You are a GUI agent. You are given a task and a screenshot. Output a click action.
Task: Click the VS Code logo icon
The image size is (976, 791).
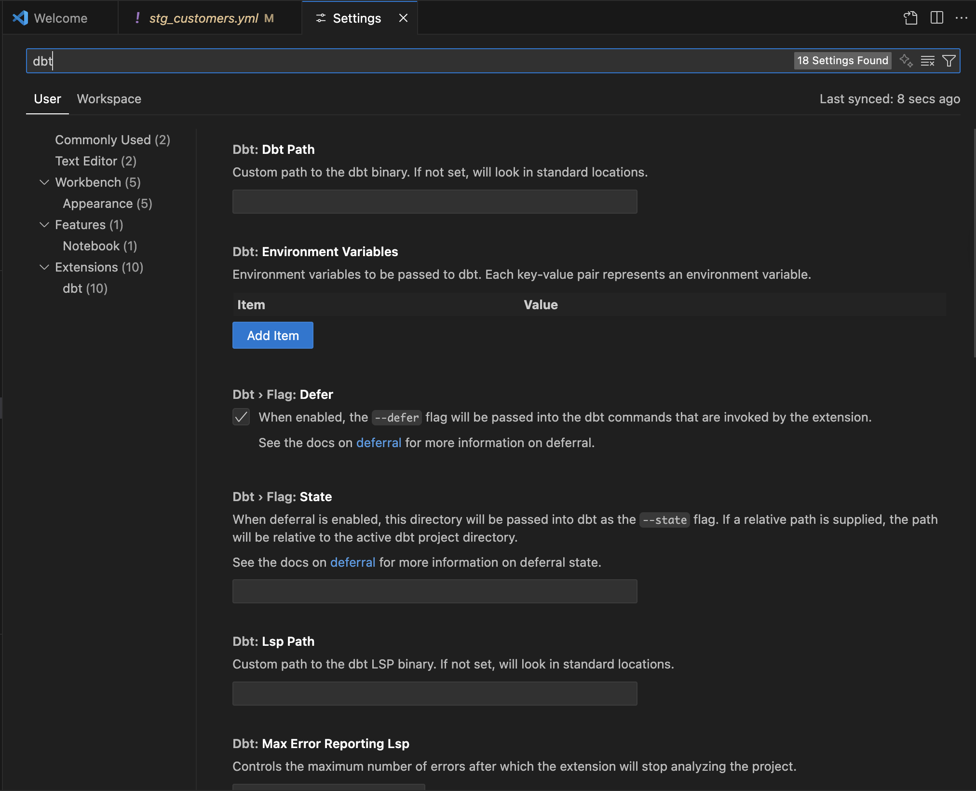[19, 18]
